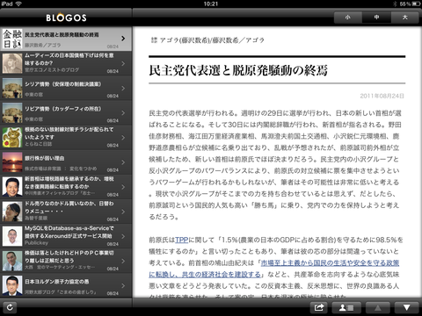The height and width of the screenshot is (316, 422).
Task: Tap the article headline 民主党代表選と脱原発騒動の終焉
Action: 238,70
